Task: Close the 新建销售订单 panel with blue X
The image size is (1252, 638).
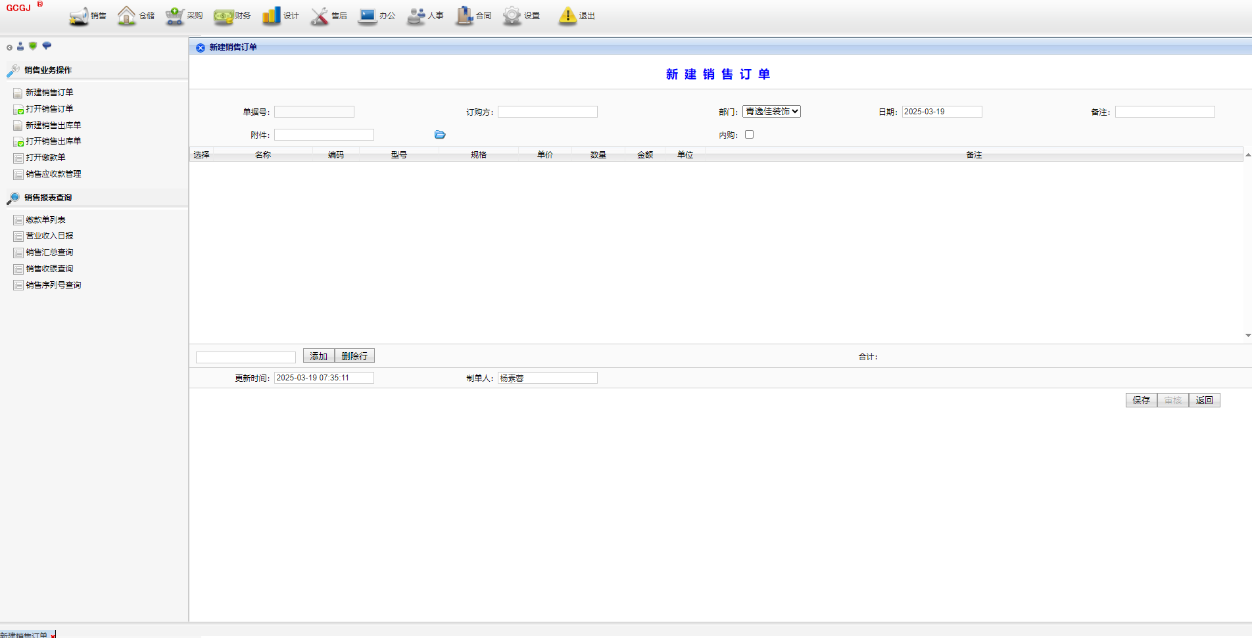Action: tap(201, 47)
